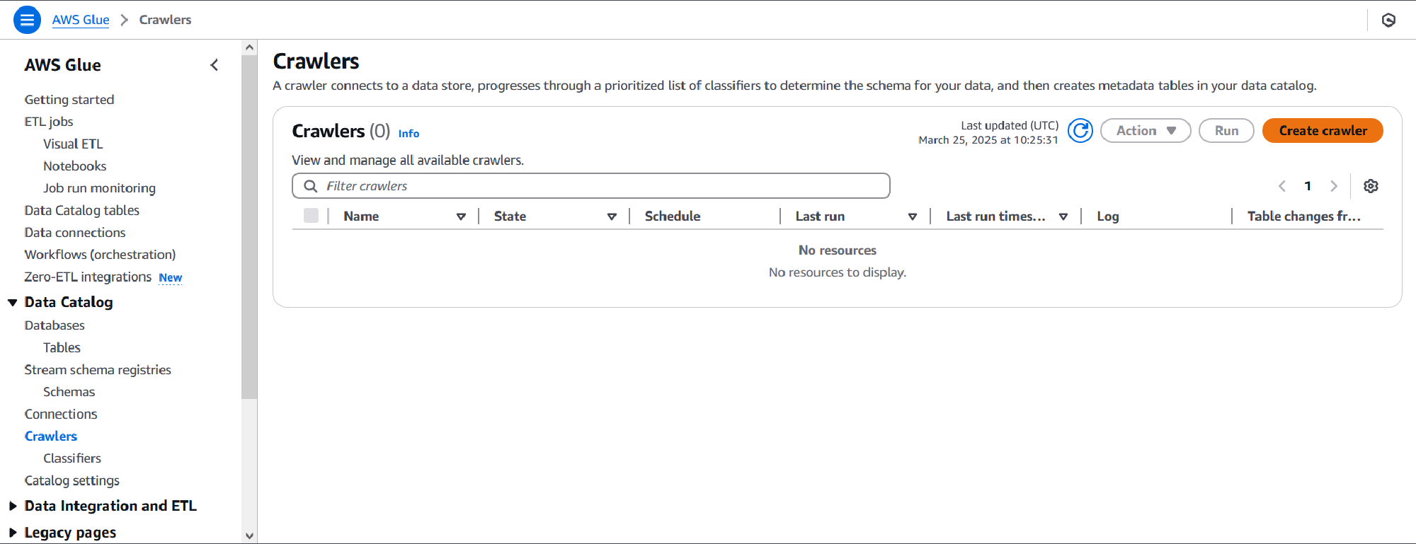
Task: Click the refresh crawlers icon
Action: coord(1080,131)
